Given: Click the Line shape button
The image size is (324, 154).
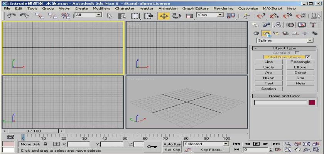Looking at the screenshot, I should click(268, 62).
